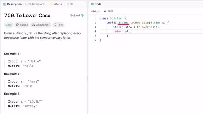This screenshot has height=114, width=203.
Task: Click line number 1 in the gutter
Action: coord(95,18)
